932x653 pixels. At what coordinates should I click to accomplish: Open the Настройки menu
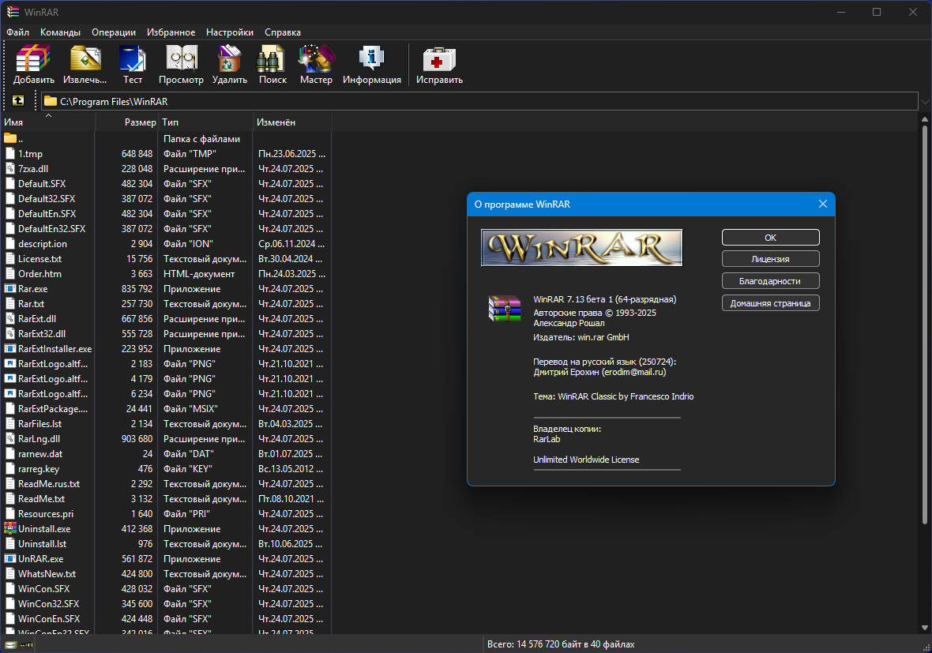[x=230, y=32]
